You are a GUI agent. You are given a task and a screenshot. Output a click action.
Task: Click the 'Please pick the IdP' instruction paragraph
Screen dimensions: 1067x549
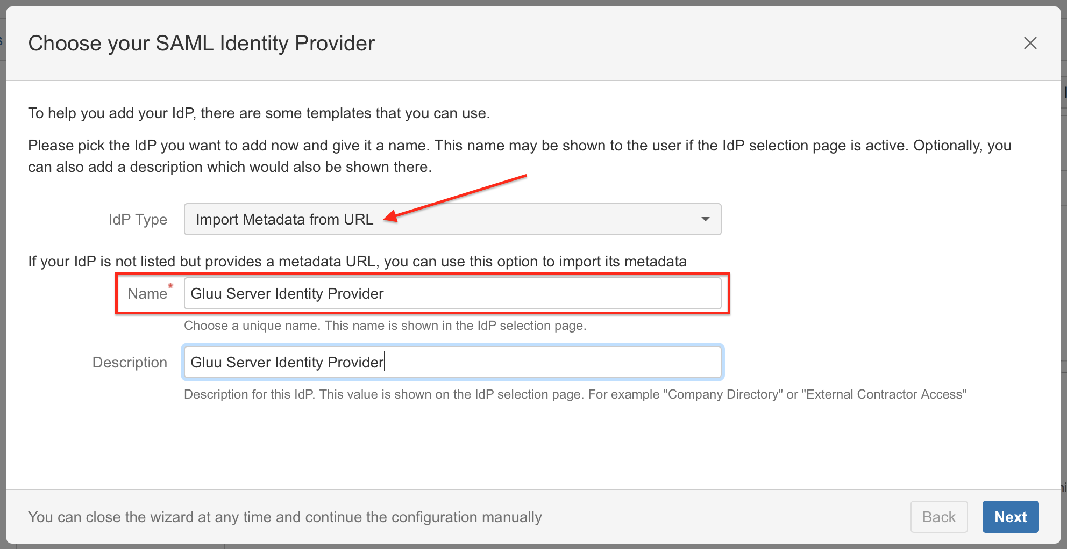(520, 156)
